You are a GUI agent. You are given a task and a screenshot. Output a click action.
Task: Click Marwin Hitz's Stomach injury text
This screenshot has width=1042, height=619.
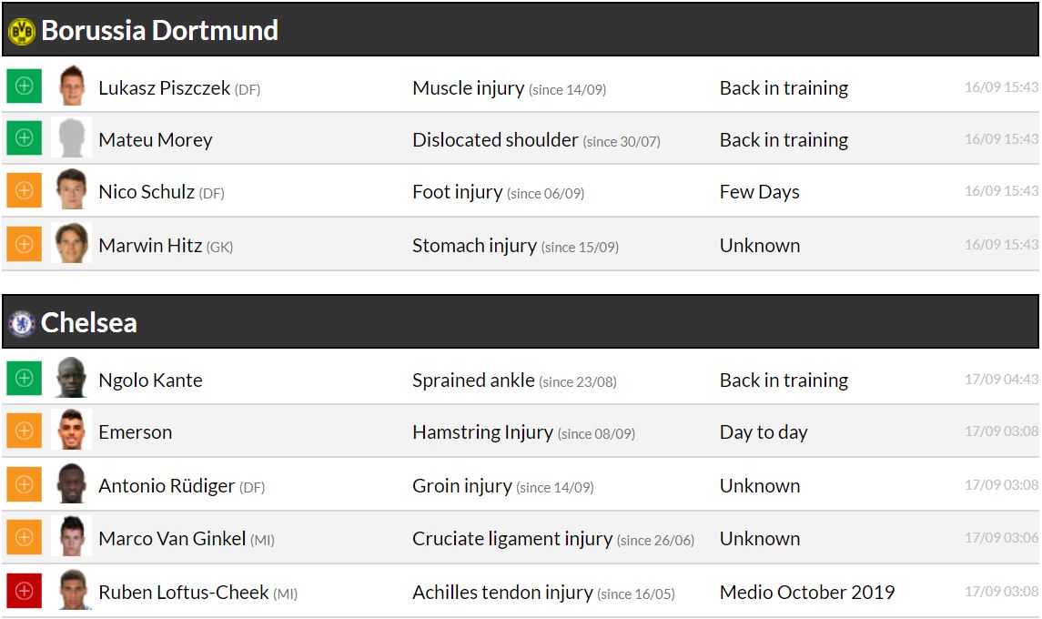tap(473, 246)
